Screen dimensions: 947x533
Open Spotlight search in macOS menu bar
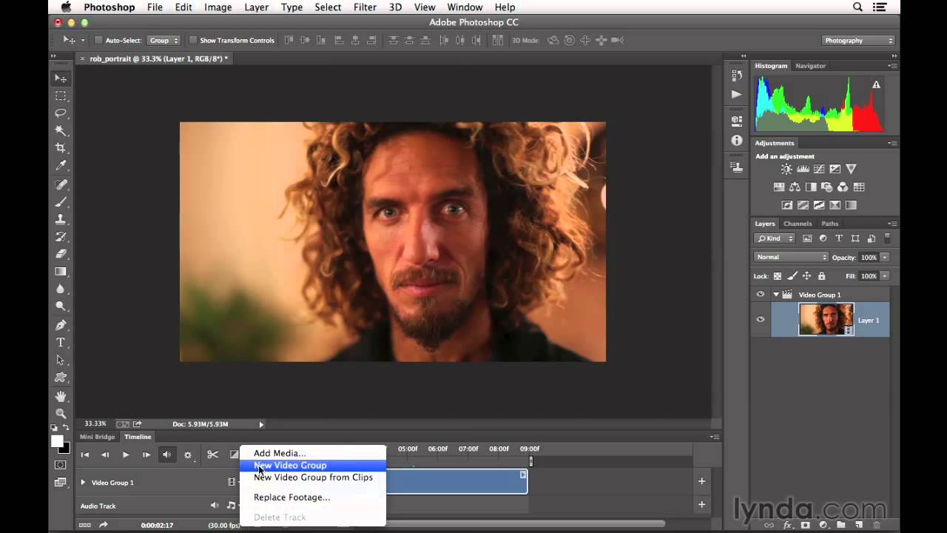click(857, 7)
